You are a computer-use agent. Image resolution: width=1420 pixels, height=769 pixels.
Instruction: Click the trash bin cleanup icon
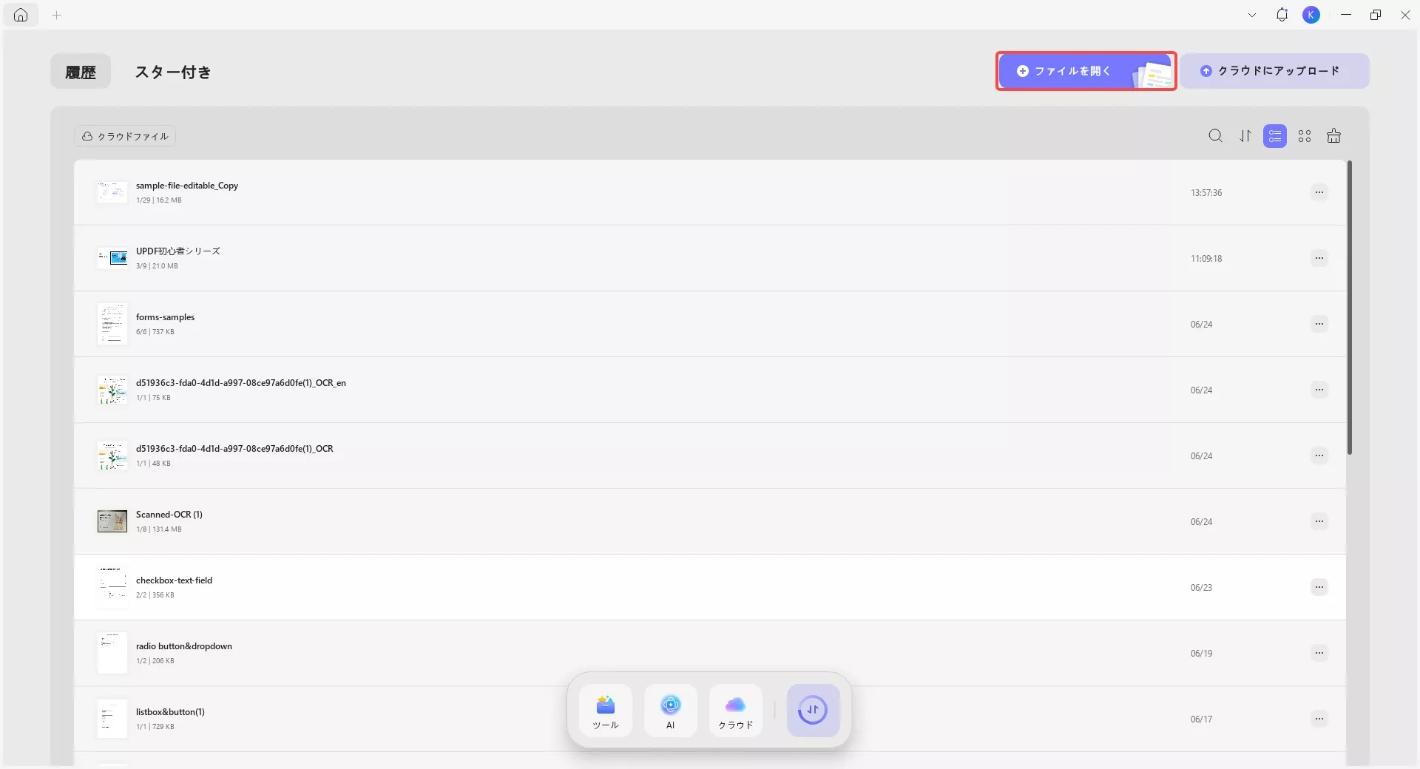1333,136
